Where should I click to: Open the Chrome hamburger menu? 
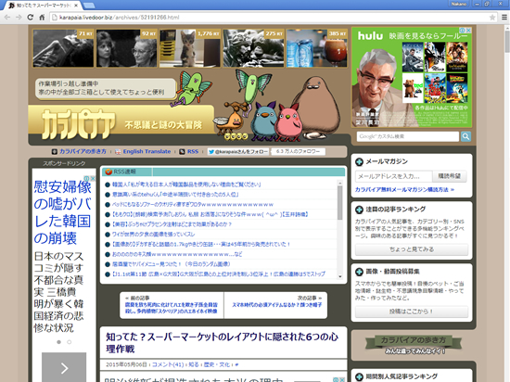[x=504, y=18]
